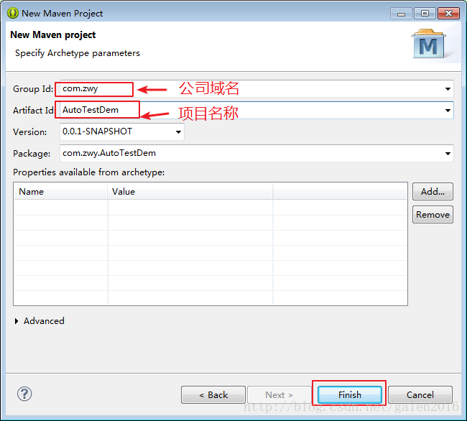467x421 pixels.
Task: Open the Package dropdown arrow
Action: pyautogui.click(x=448, y=154)
